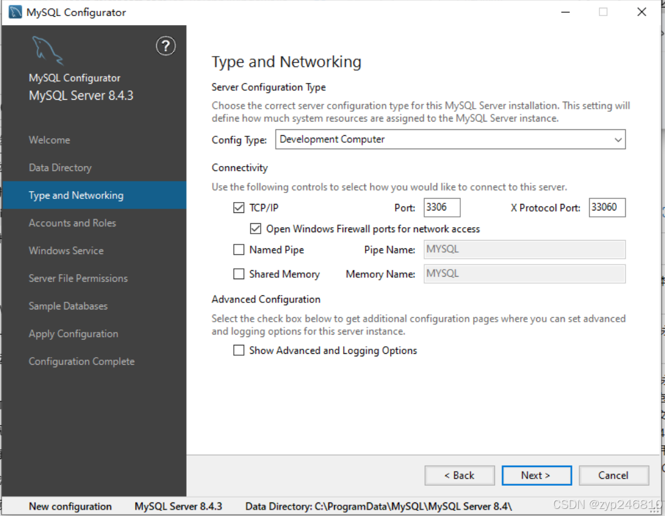Click the MySQL Configurator title bar icon
The height and width of the screenshot is (516, 665).
[15, 12]
